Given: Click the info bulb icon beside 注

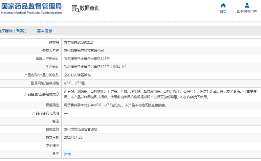Looking at the screenshot, I should [x=54, y=154].
